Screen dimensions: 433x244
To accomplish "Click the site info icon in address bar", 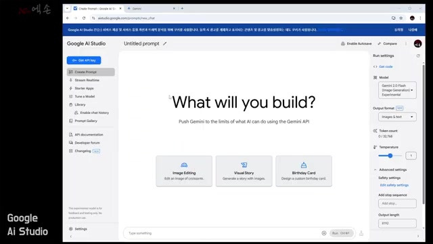I will tap(93, 18).
